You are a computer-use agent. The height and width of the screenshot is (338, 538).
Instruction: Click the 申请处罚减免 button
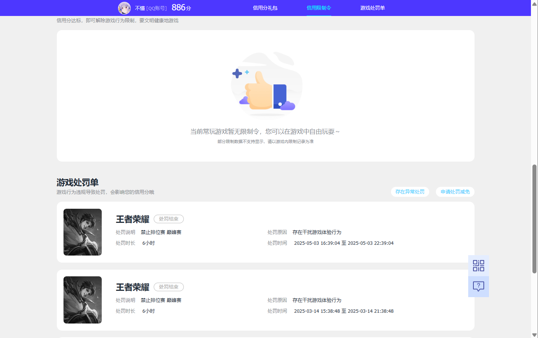[x=455, y=192]
